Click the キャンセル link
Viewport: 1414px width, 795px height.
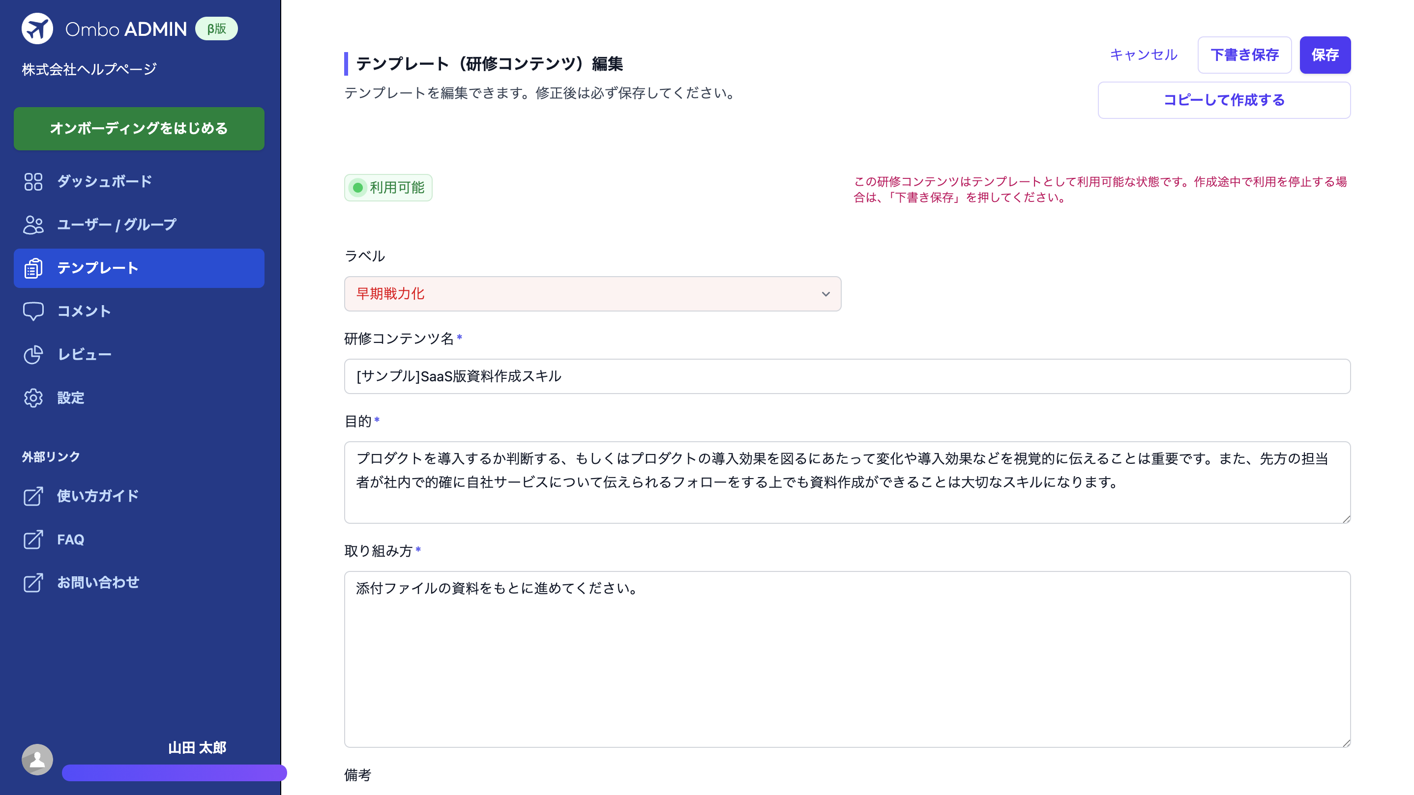[x=1144, y=55]
